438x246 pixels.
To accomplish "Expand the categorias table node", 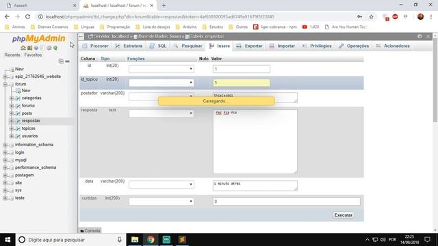I will point(12,98).
